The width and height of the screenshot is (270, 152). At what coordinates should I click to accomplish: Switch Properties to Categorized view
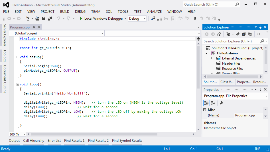(206, 103)
